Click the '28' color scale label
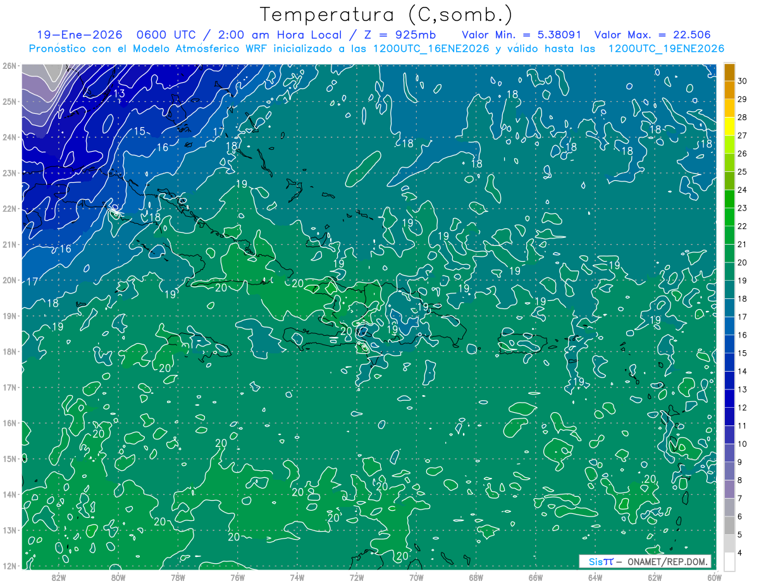This screenshot has width=759, height=586. (743, 118)
